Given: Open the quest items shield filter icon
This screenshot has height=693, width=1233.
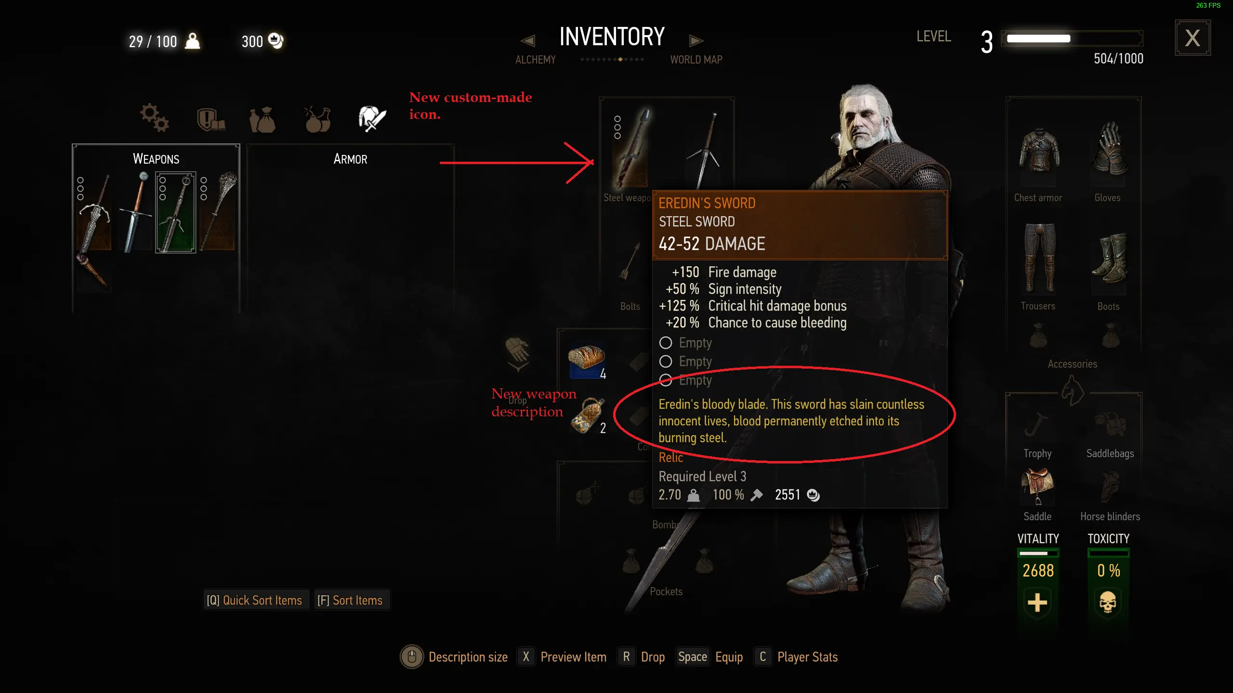Looking at the screenshot, I should click(211, 119).
